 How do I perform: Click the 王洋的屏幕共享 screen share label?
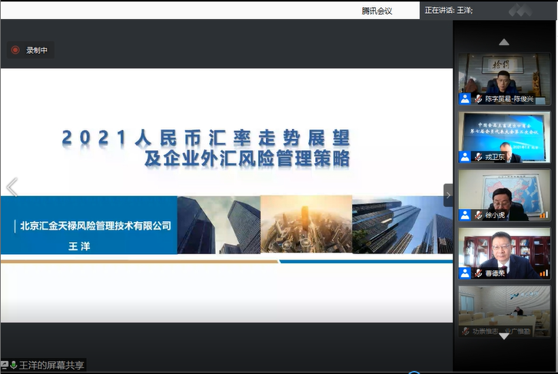(52, 365)
